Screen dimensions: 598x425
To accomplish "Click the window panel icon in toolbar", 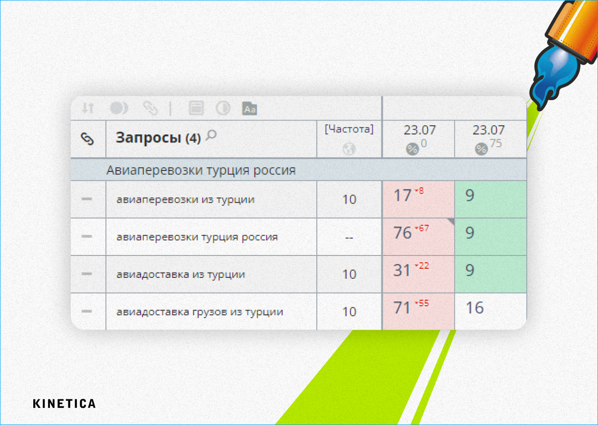I will tap(196, 108).
